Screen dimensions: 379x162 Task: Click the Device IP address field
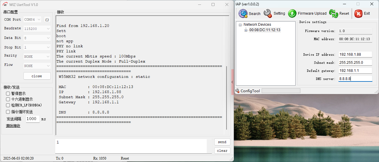pyautogui.click(x=355, y=54)
